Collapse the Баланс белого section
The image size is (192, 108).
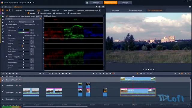tap(7, 25)
